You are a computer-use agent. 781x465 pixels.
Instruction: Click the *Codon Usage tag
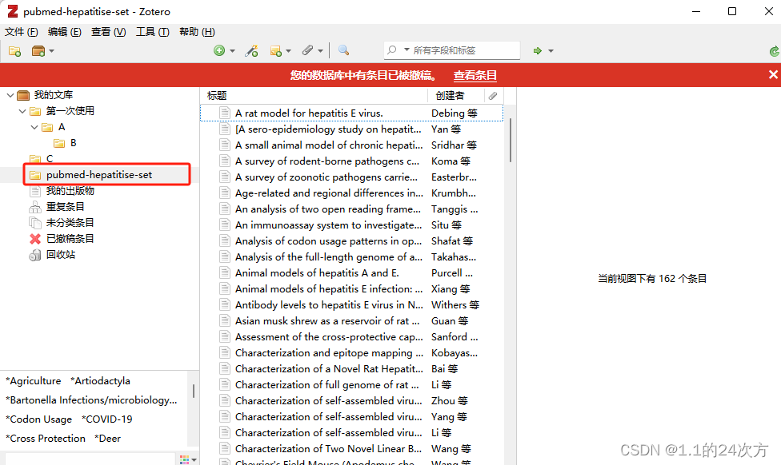coord(39,419)
